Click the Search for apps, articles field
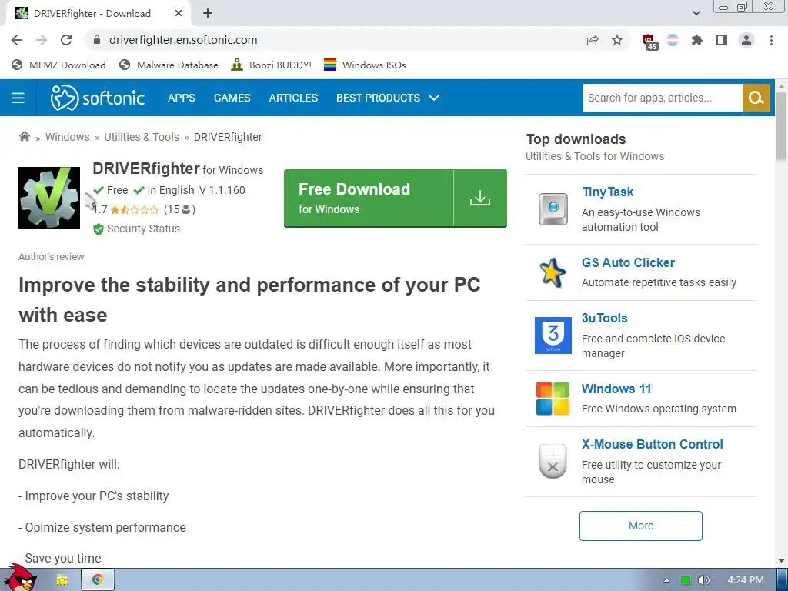 point(663,98)
